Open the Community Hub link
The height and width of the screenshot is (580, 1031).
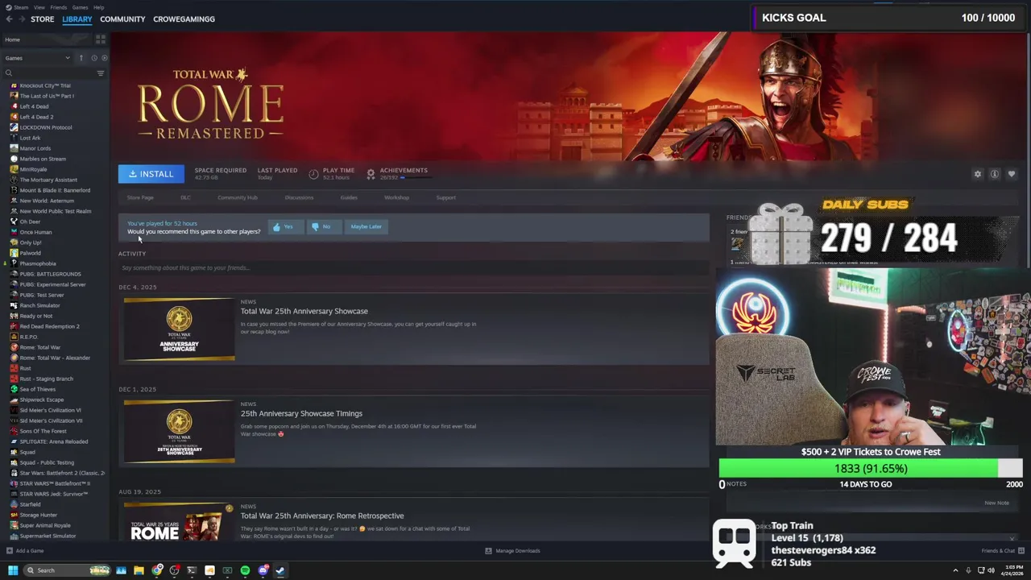[x=237, y=197]
